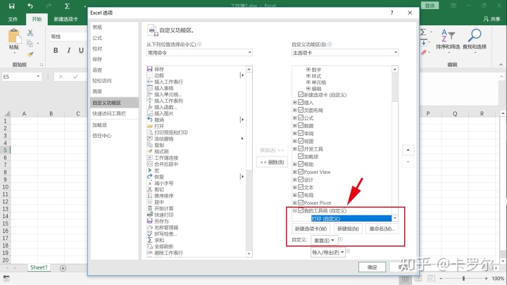
Task: Click the AutoSum sigma in quick access toolbar
Action: pyautogui.click(x=67, y=6)
